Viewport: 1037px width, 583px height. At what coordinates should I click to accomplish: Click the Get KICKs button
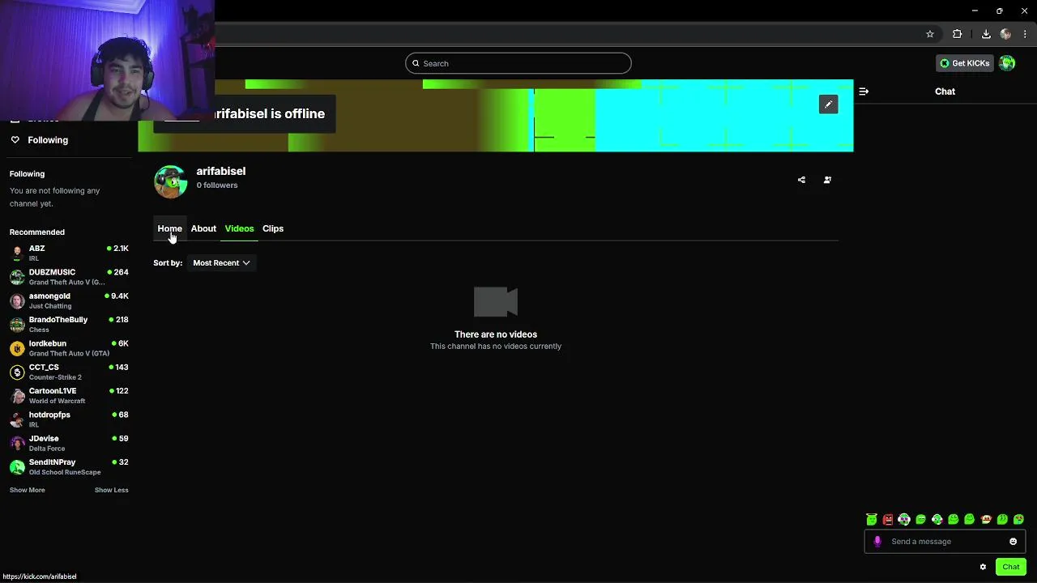(964, 63)
